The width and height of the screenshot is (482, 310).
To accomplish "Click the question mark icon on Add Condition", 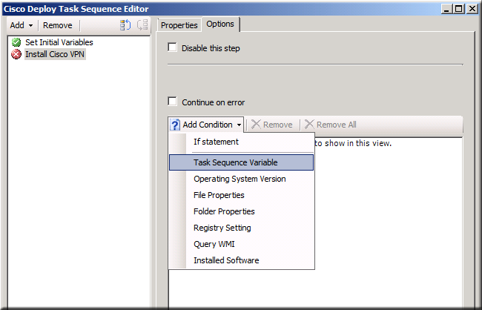I will [x=175, y=125].
